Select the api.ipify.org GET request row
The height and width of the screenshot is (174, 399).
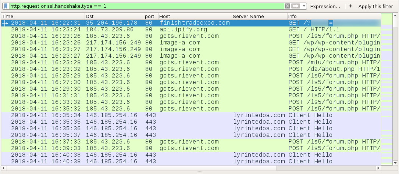tap(191, 29)
